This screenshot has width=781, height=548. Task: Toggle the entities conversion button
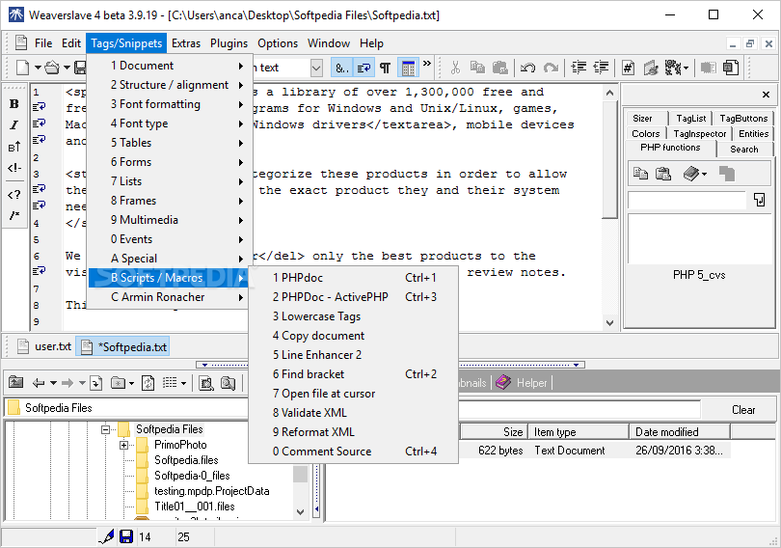click(342, 68)
